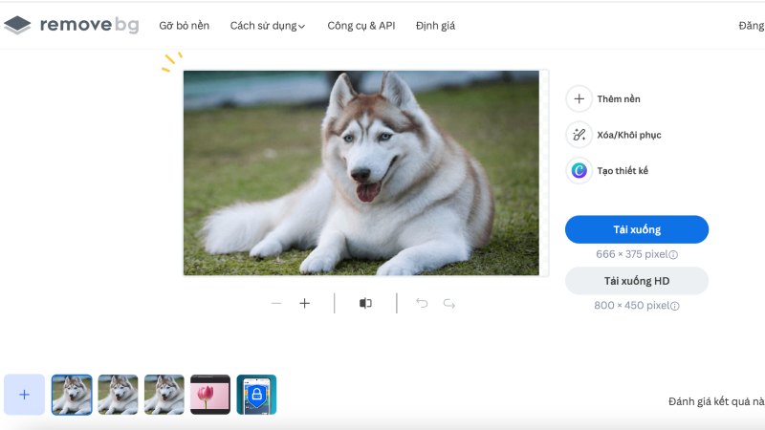Click the Thêm nền plus icon

click(579, 98)
